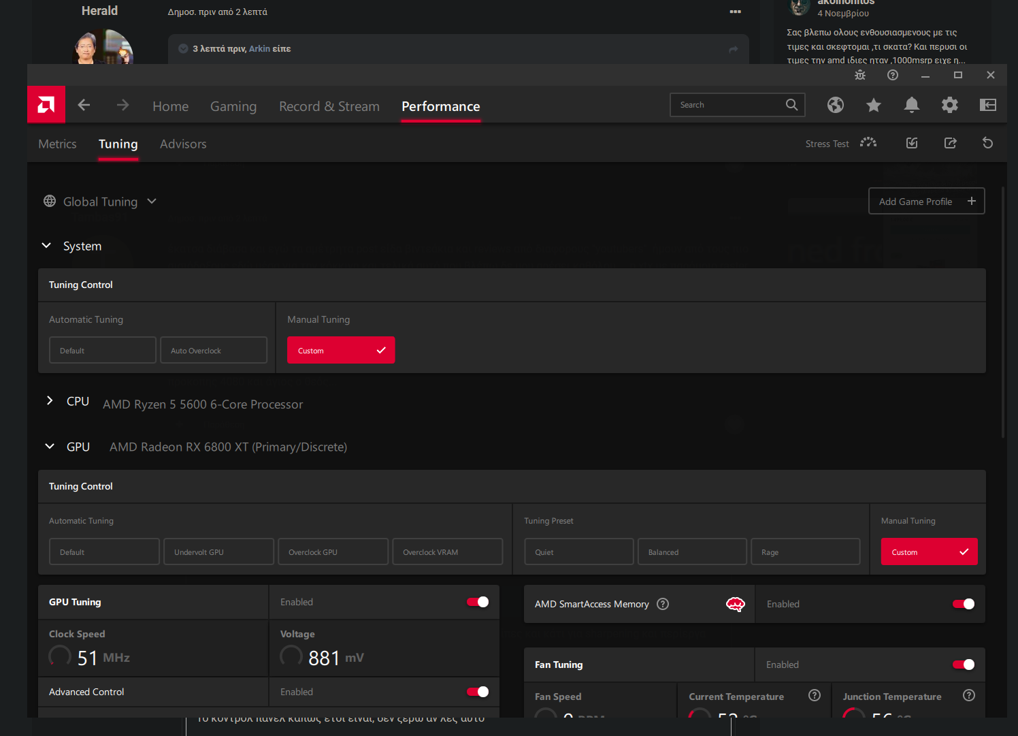This screenshot has height=736, width=1018.
Task: Collapse the System section
Action: 46,246
